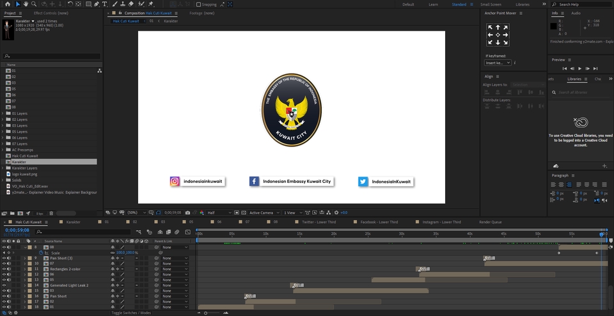Click the Home icon in the toolbar
The height and width of the screenshot is (316, 614).
(x=8, y=4)
